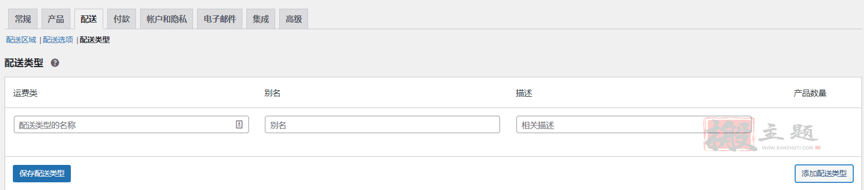This screenshot has width=864, height=190.
Task: Click the help question mark icon beside 配送类型
Action: [x=55, y=63]
